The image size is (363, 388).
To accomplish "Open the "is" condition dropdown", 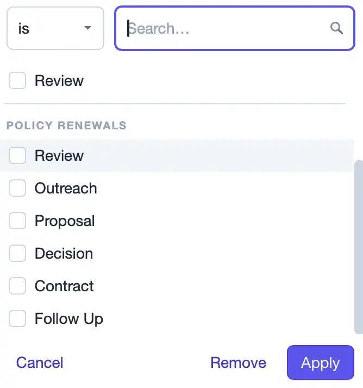I will tap(55, 28).
